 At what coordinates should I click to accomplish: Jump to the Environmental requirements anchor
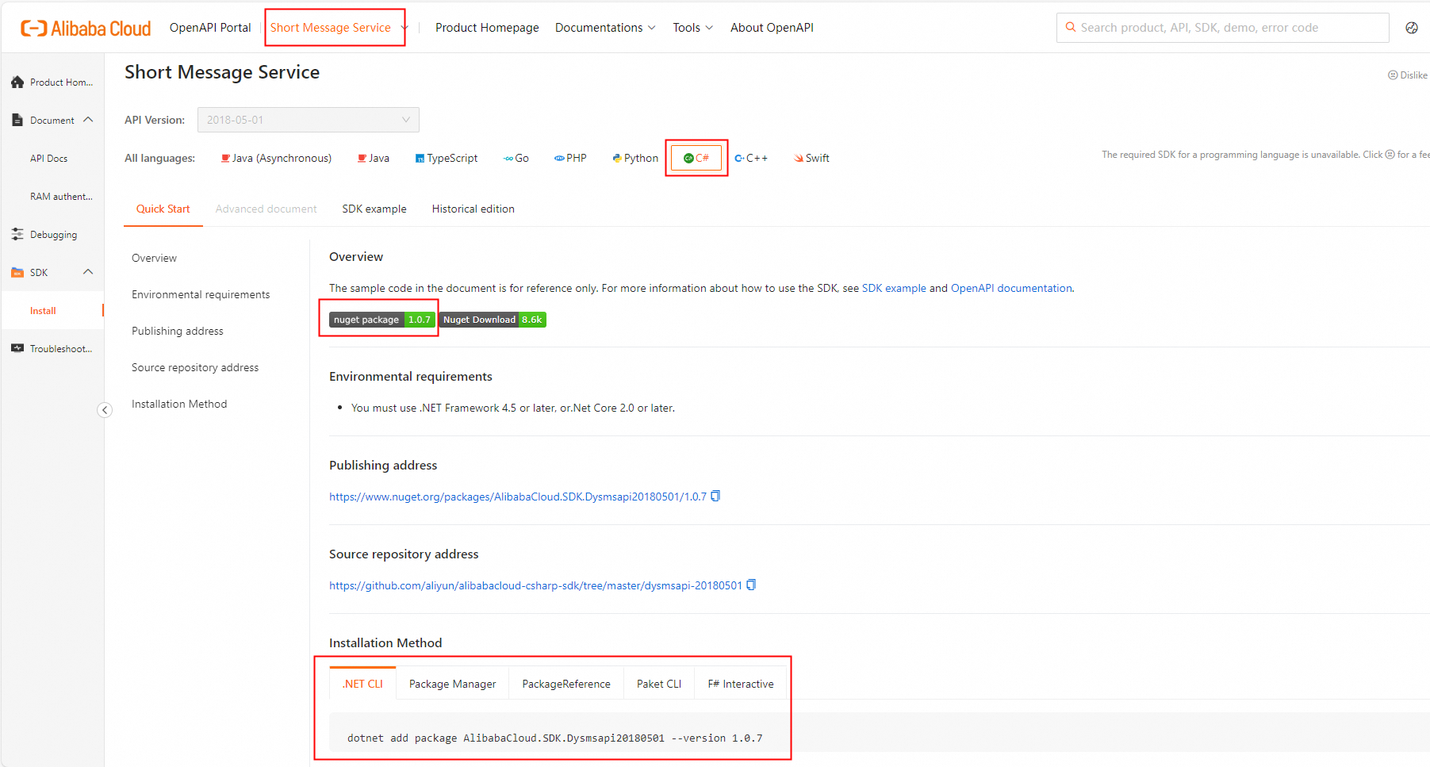(201, 294)
